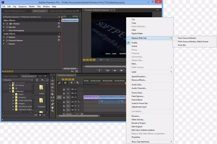
Task: Expand the Time Remapping effect
Action: click(4, 30)
